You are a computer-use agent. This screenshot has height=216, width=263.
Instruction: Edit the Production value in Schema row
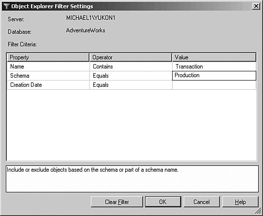point(214,76)
